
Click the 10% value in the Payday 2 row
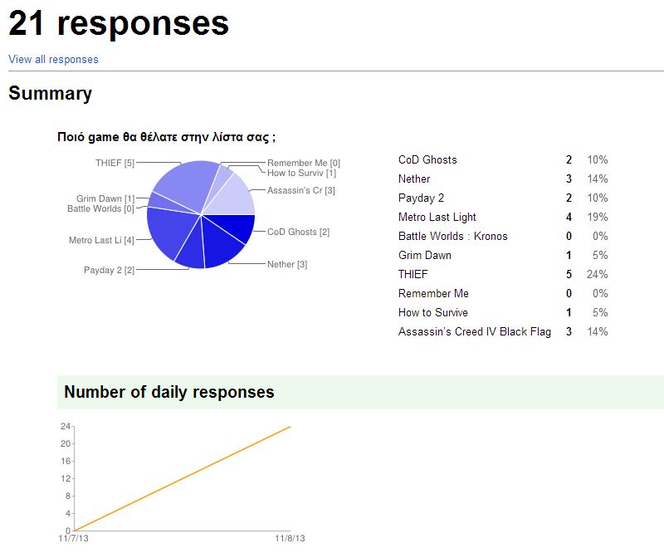[x=598, y=198]
